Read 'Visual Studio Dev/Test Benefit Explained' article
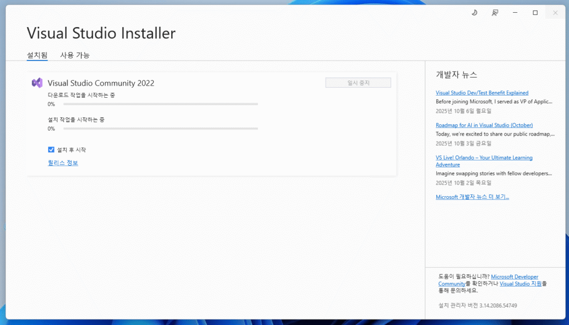Image resolution: width=569 pixels, height=325 pixels. 482,93
